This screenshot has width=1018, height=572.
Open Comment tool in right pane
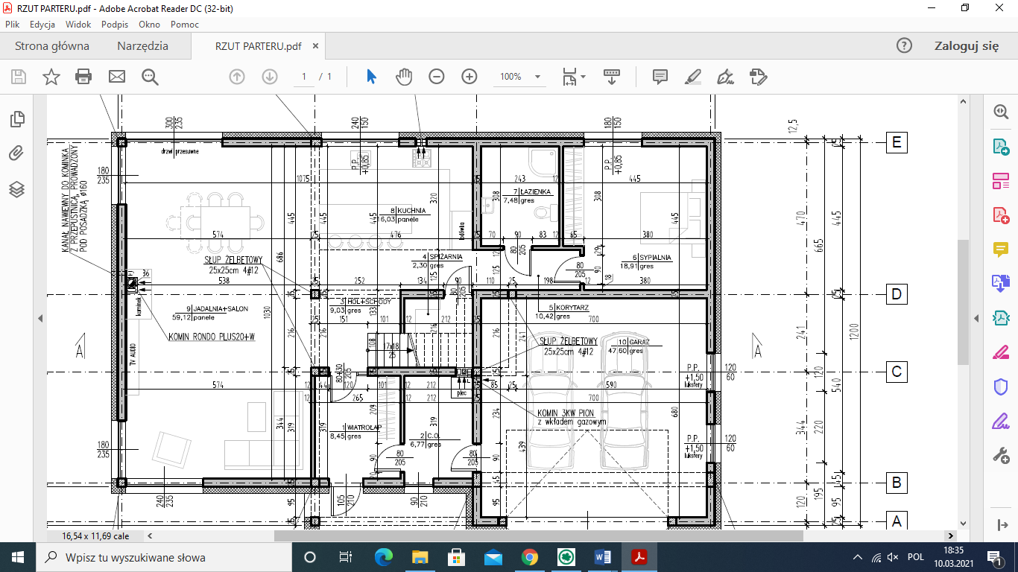(1001, 250)
